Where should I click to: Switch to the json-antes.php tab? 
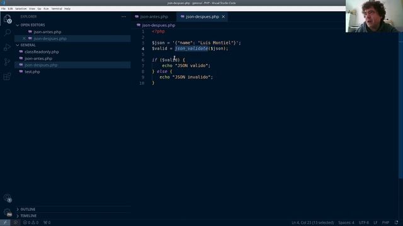(154, 17)
